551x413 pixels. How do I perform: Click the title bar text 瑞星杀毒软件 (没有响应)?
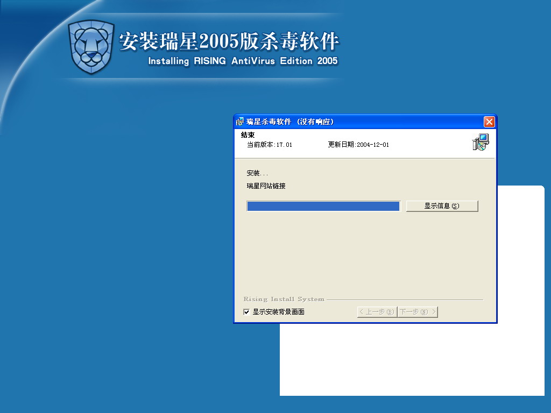(x=290, y=122)
